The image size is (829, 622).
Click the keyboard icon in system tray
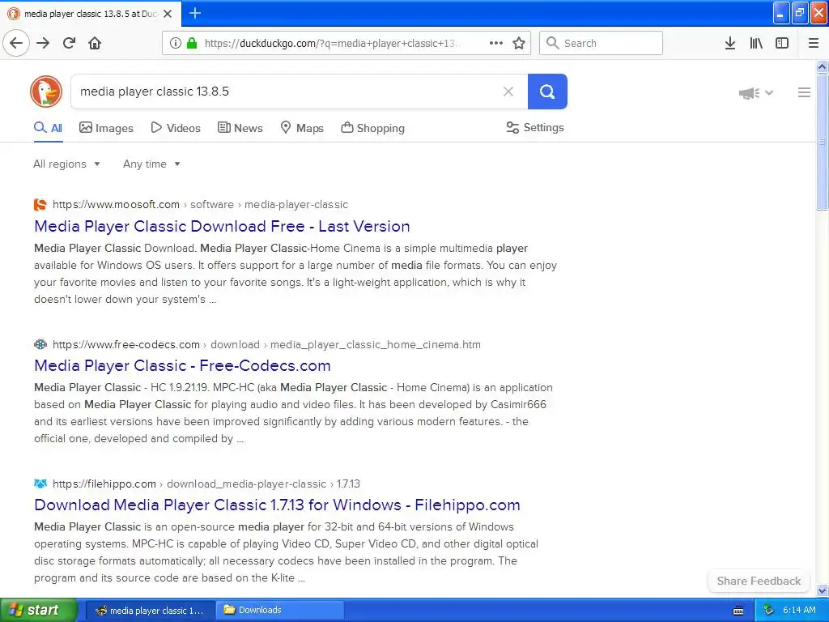[738, 611]
